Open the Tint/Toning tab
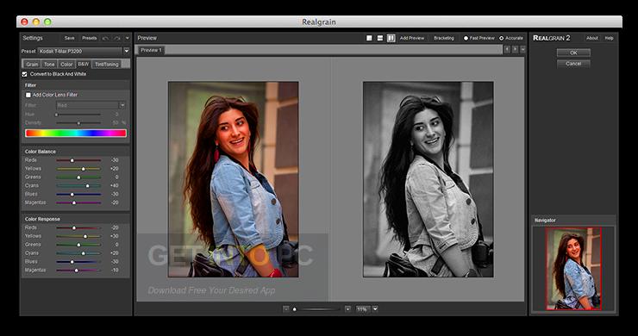Viewport: 638px width, 336px height. 107,65
